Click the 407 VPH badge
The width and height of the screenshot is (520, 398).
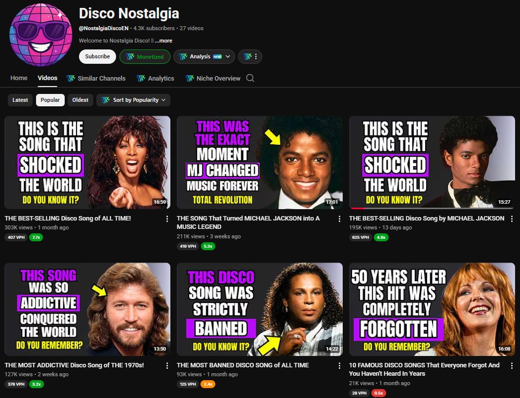(x=16, y=237)
